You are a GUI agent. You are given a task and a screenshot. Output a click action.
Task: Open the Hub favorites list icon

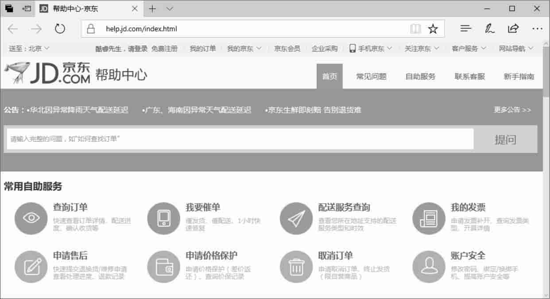coord(465,29)
